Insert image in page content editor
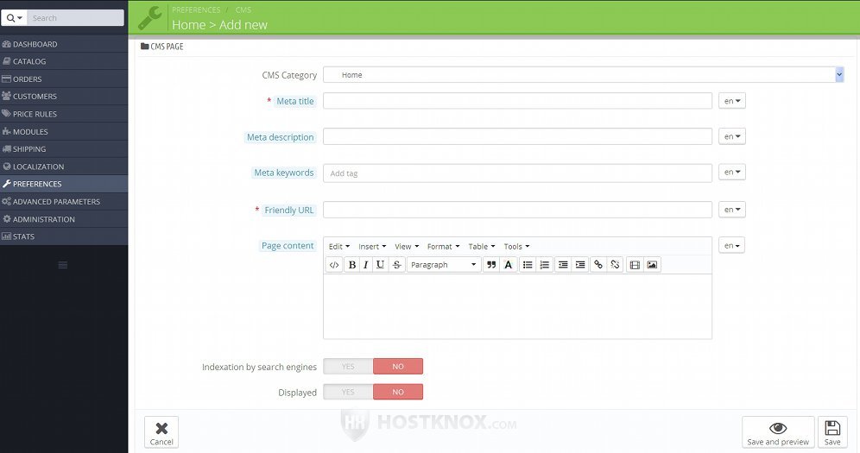 point(652,265)
